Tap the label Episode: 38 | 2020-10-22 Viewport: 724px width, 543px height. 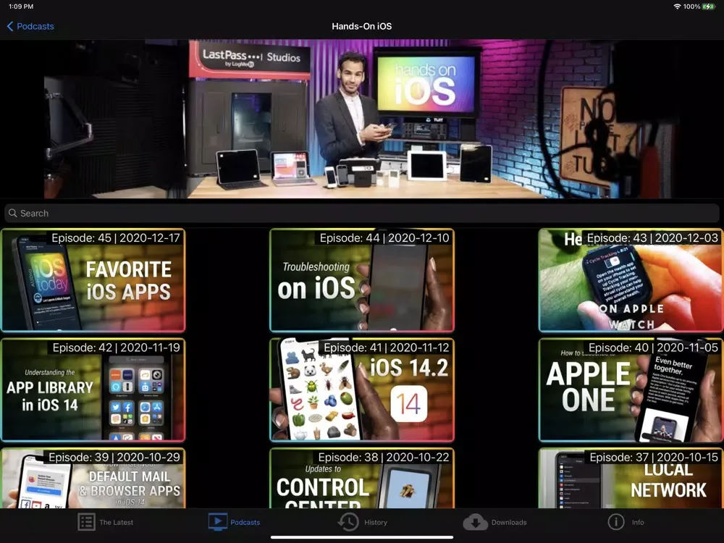tap(384, 457)
